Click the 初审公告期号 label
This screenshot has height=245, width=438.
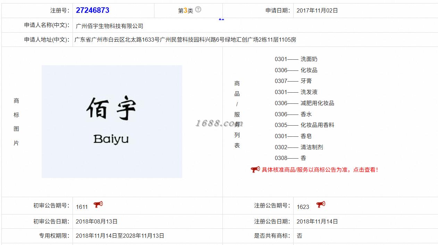(x=51, y=205)
